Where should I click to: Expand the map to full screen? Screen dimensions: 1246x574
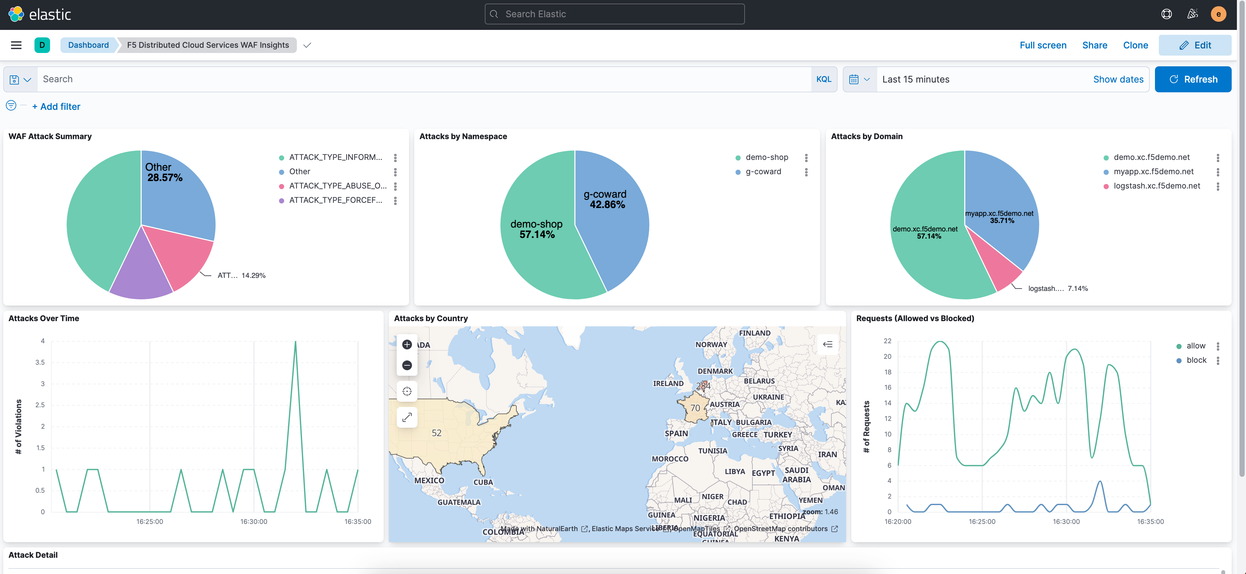pyautogui.click(x=407, y=417)
